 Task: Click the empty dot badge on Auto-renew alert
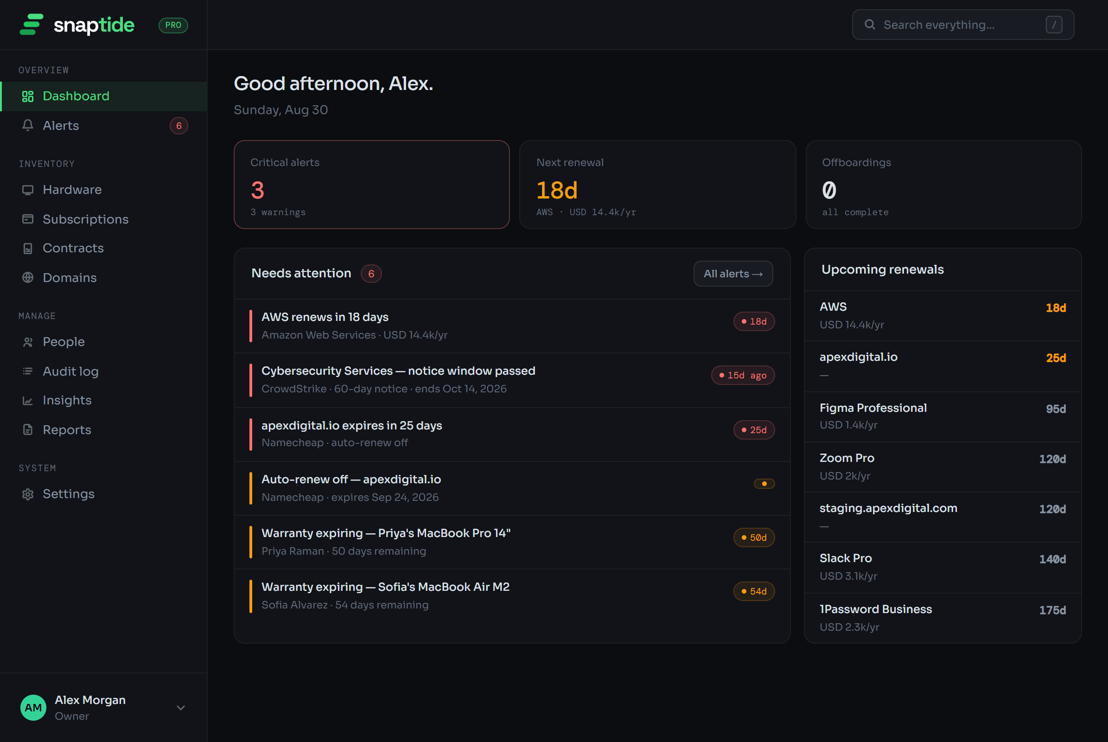764,484
